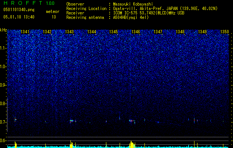
Task: Click the ICOM IC-575 receiver text
Action: (149, 13)
